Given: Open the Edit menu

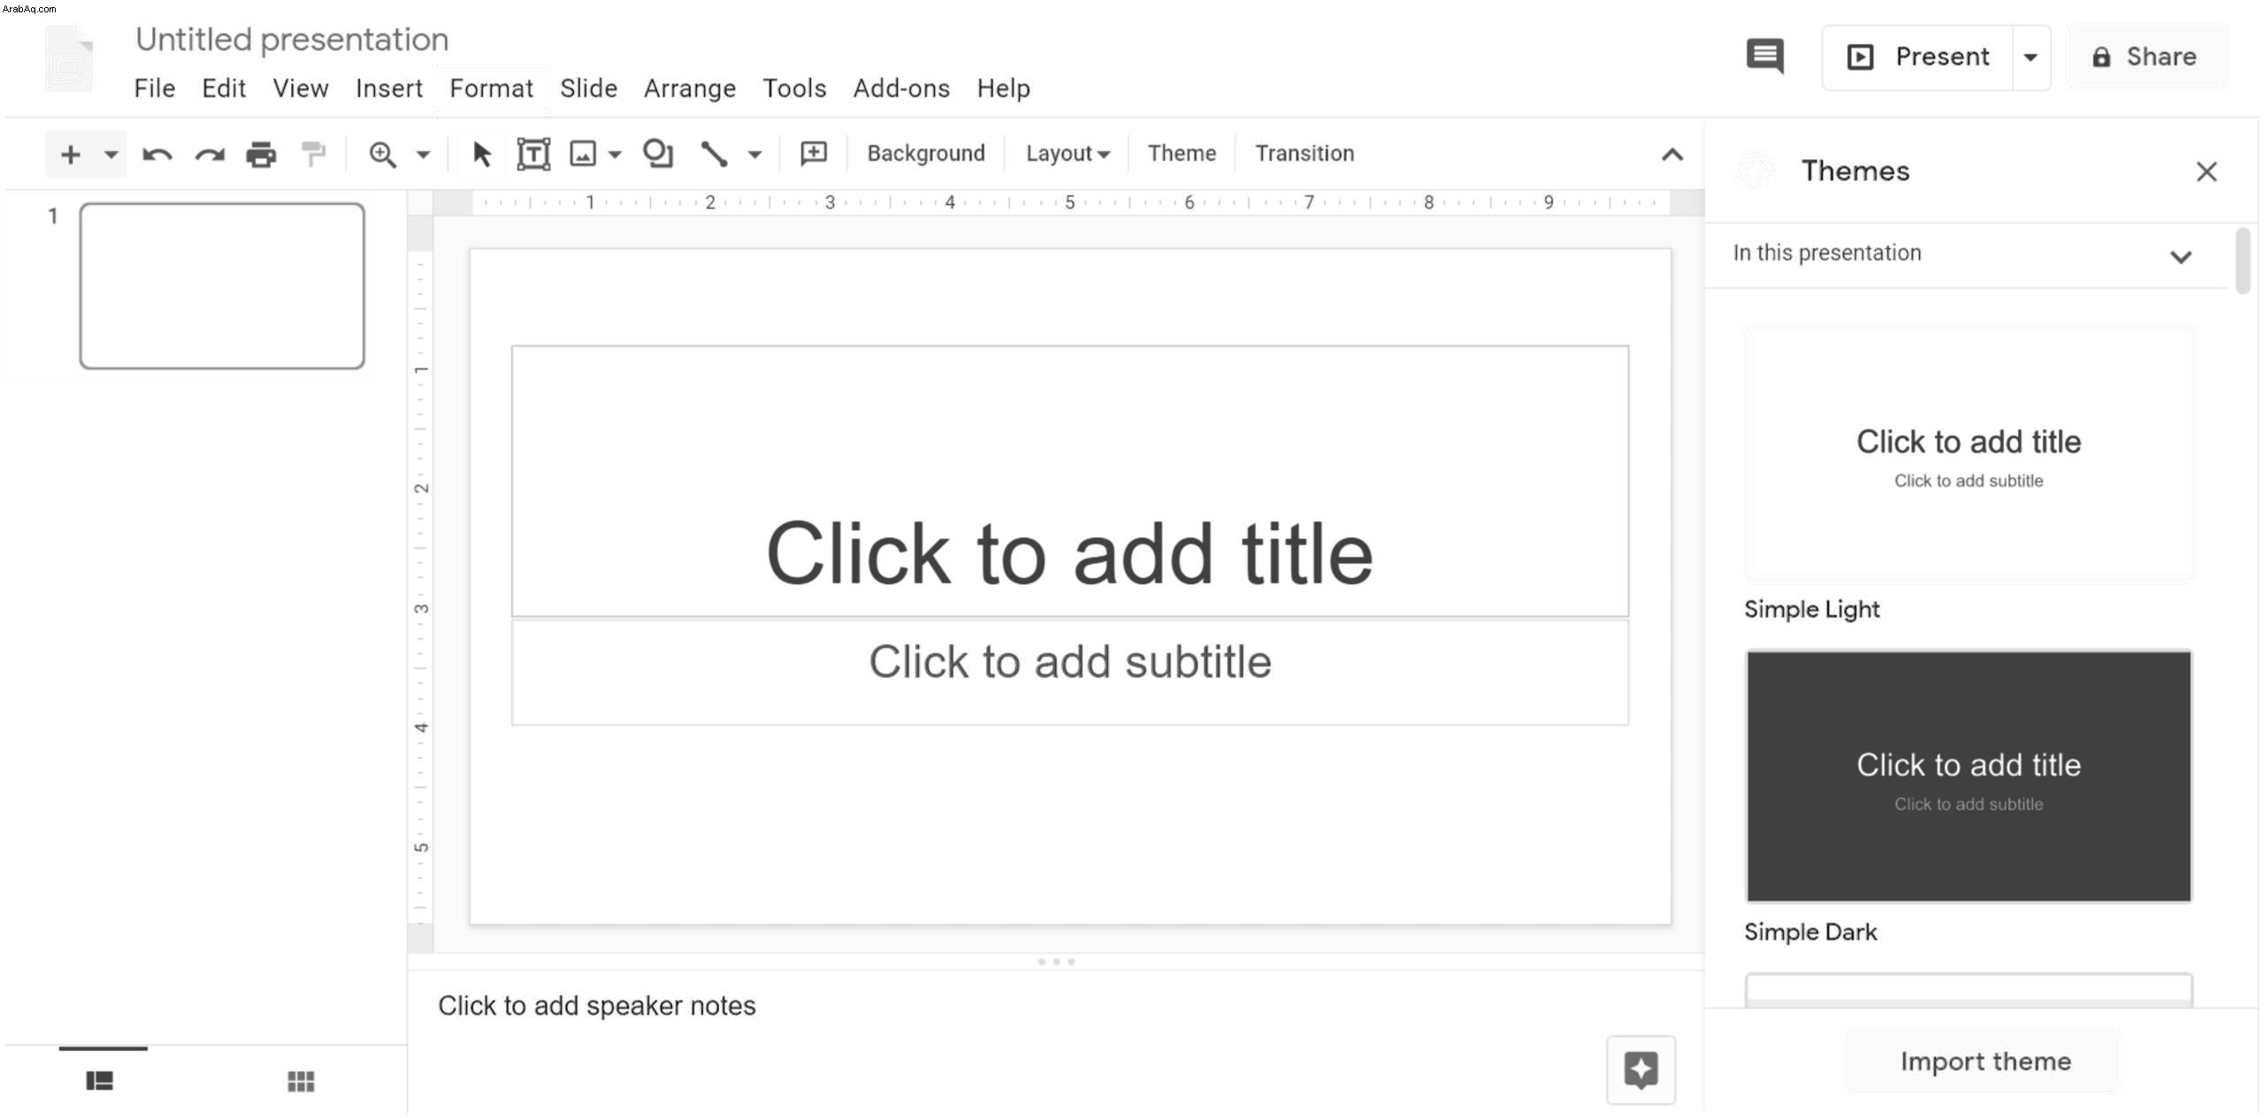Looking at the screenshot, I should [224, 88].
